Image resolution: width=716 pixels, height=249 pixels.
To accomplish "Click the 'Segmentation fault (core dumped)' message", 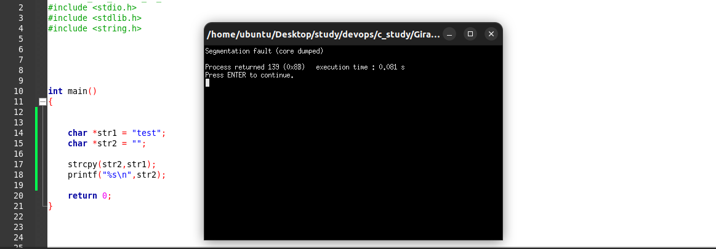I will tap(264, 51).
